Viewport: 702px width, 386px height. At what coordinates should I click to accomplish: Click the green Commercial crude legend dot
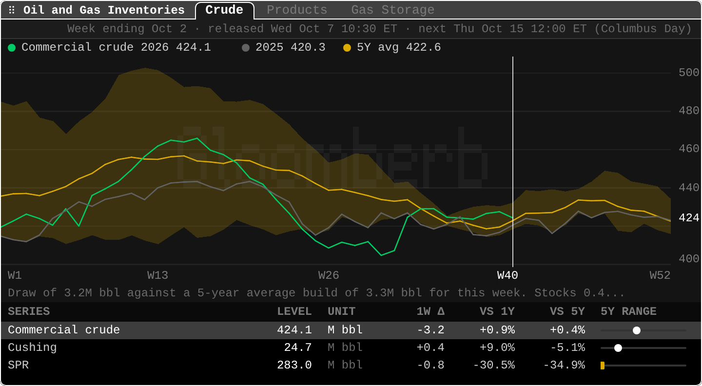tap(12, 48)
